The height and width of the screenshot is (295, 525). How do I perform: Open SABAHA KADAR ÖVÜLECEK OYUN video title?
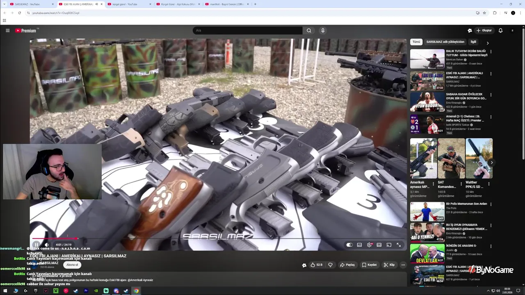point(466,96)
